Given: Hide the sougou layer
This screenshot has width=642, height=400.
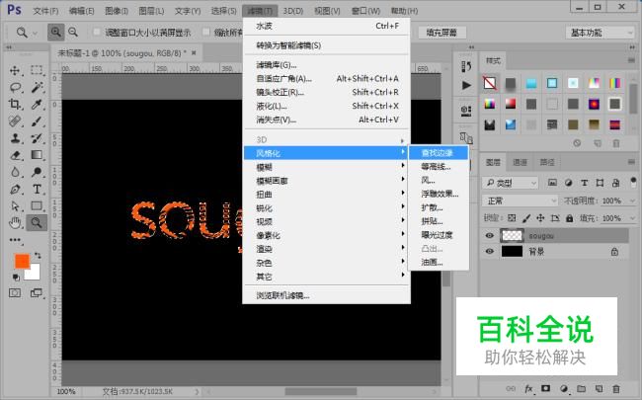Looking at the screenshot, I should point(489,236).
